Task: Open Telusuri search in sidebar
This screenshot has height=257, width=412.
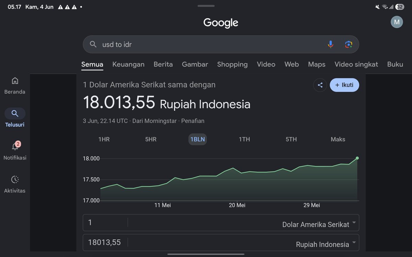Action: [15, 118]
